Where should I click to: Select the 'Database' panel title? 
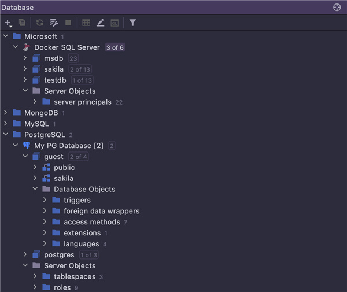point(17,8)
